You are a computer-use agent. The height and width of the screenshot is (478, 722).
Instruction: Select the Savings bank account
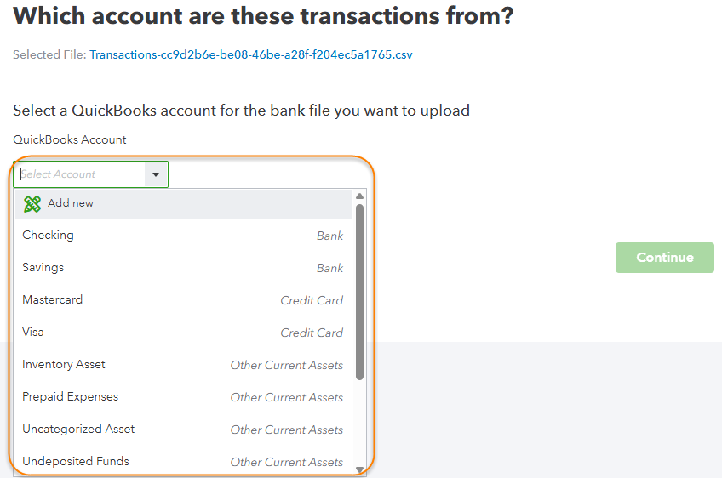[x=43, y=268]
